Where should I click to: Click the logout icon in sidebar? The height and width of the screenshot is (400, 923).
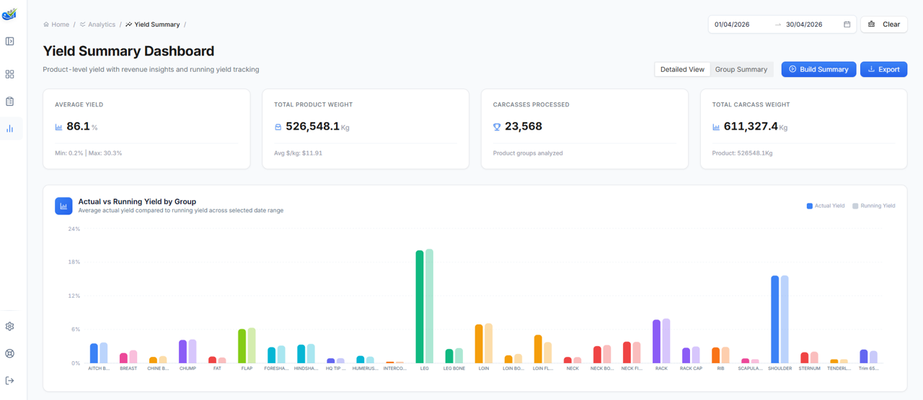click(9, 381)
